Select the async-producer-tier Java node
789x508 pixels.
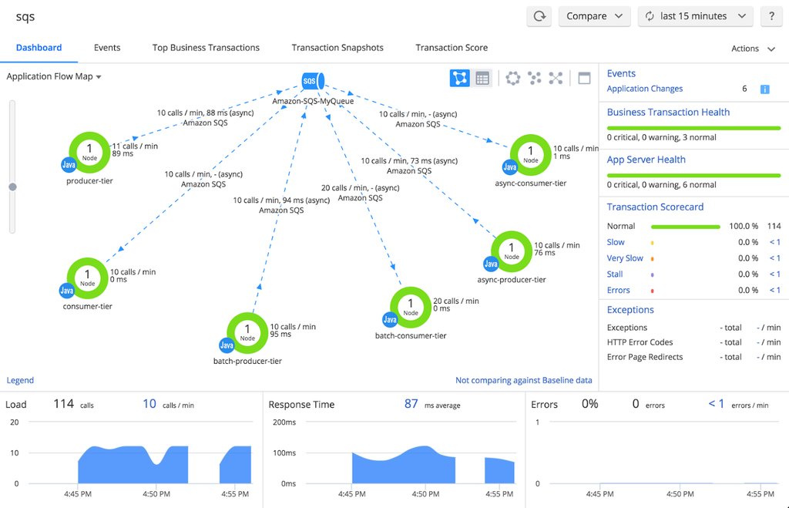pos(511,251)
